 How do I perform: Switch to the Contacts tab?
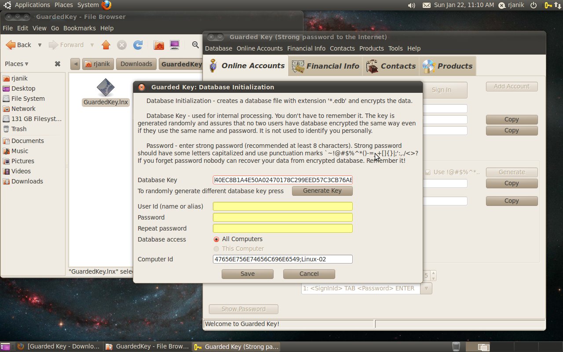(391, 66)
